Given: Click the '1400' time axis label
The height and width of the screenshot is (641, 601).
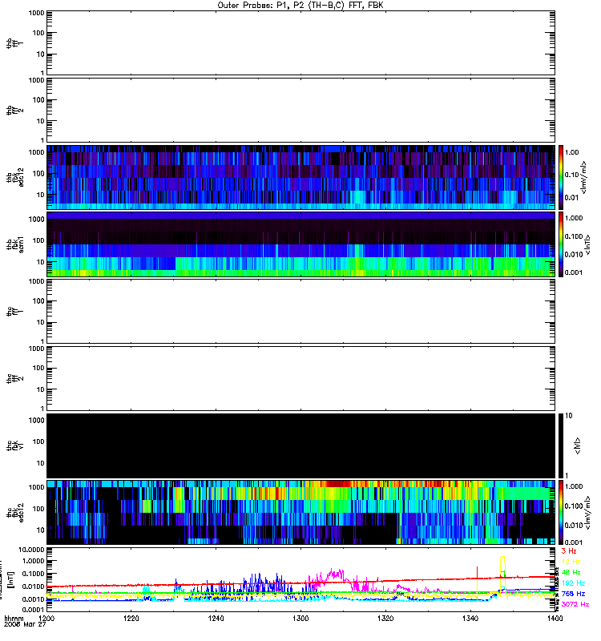Looking at the screenshot, I should pos(555,619).
